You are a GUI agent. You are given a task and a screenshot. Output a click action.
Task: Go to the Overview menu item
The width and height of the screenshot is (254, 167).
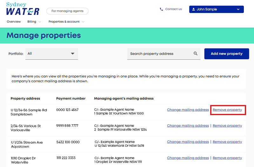pyautogui.click(x=14, y=22)
